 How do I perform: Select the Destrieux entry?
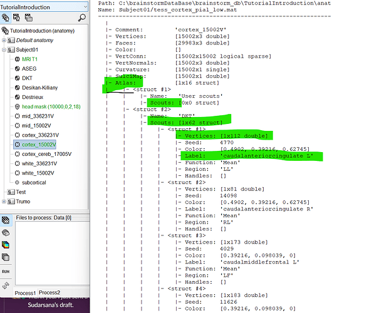33,97
